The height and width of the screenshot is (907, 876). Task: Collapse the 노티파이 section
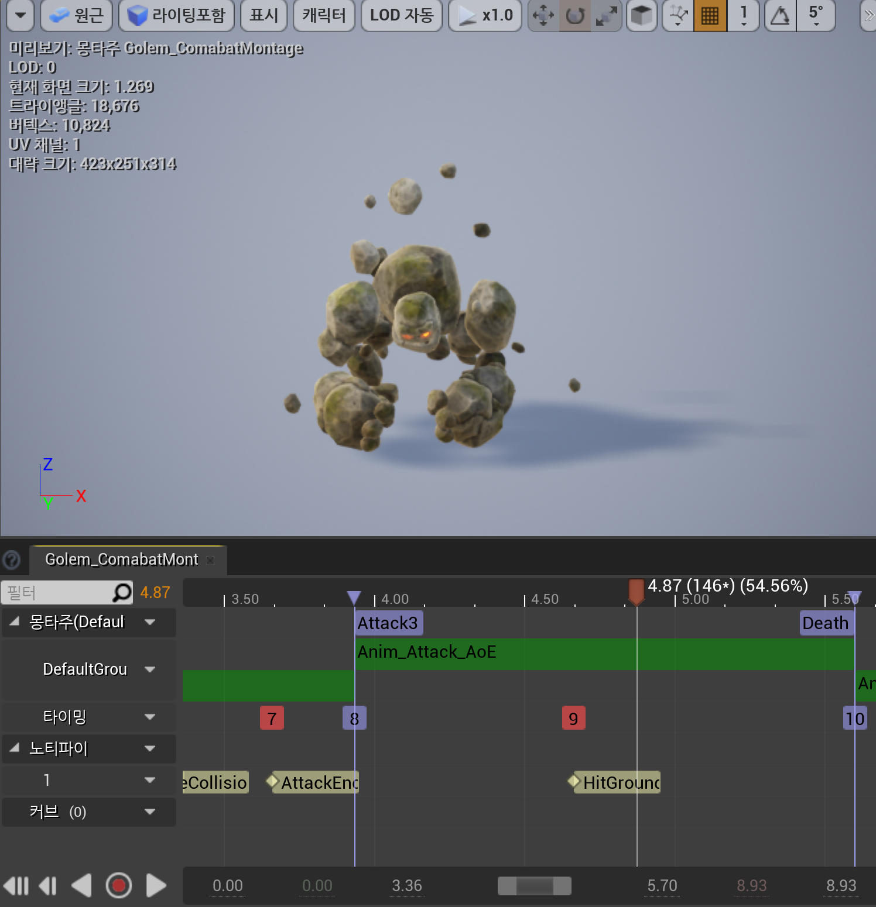pos(14,748)
